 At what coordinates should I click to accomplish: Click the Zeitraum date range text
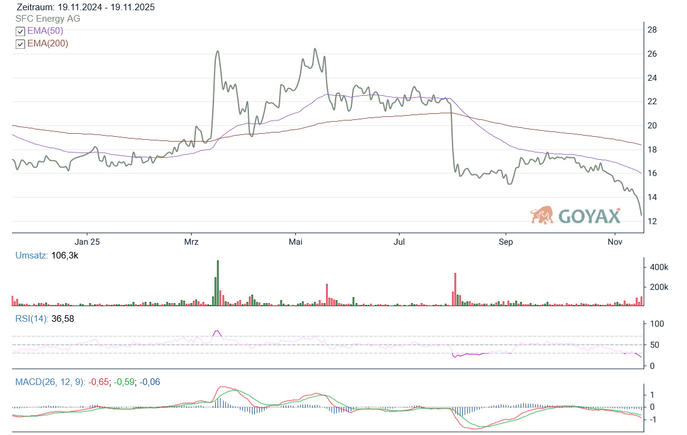pos(86,7)
